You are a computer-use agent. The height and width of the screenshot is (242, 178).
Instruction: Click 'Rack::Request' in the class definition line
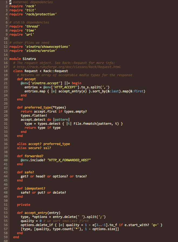coord(56,71)
